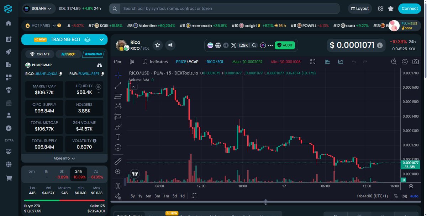Click the Connect wallet button
Screen dimensions: 427x216
pyautogui.click(x=410, y=9)
